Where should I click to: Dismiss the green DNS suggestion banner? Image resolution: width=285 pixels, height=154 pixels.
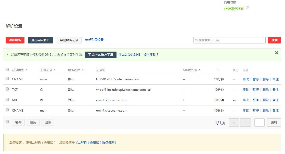click(x=276, y=53)
